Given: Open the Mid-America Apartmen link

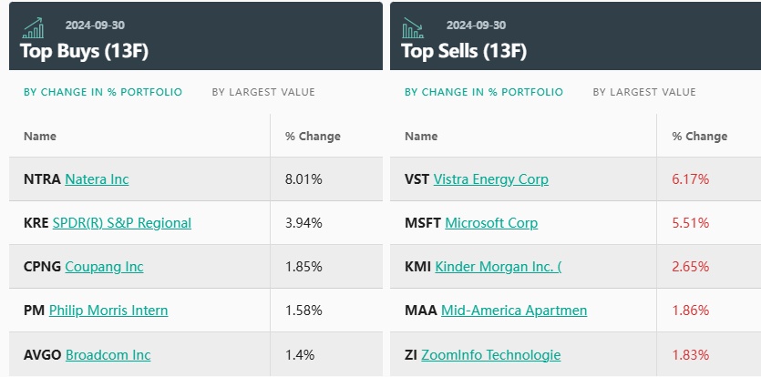Looking at the screenshot, I should (514, 311).
